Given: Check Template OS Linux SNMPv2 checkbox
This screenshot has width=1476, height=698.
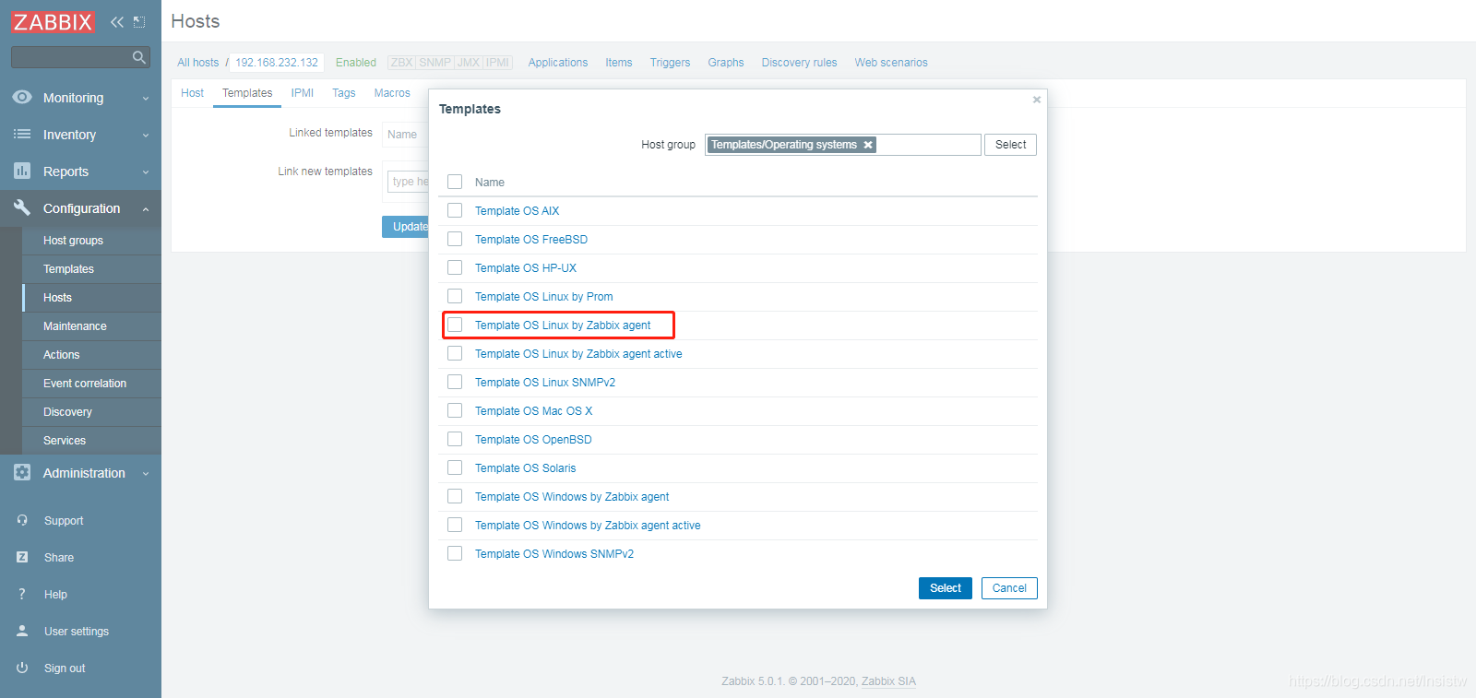Looking at the screenshot, I should point(455,382).
